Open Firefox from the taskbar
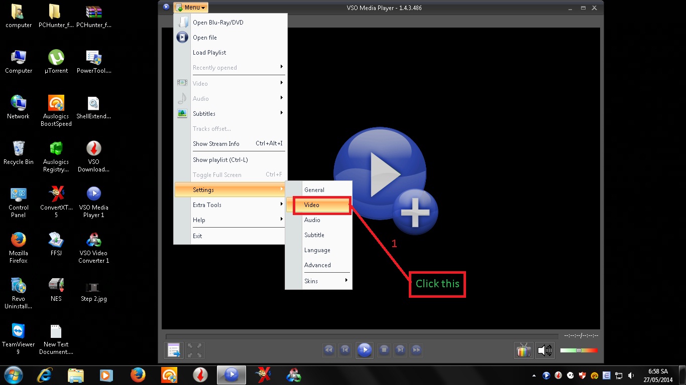Viewport: 686px width, 385px height. [138, 375]
